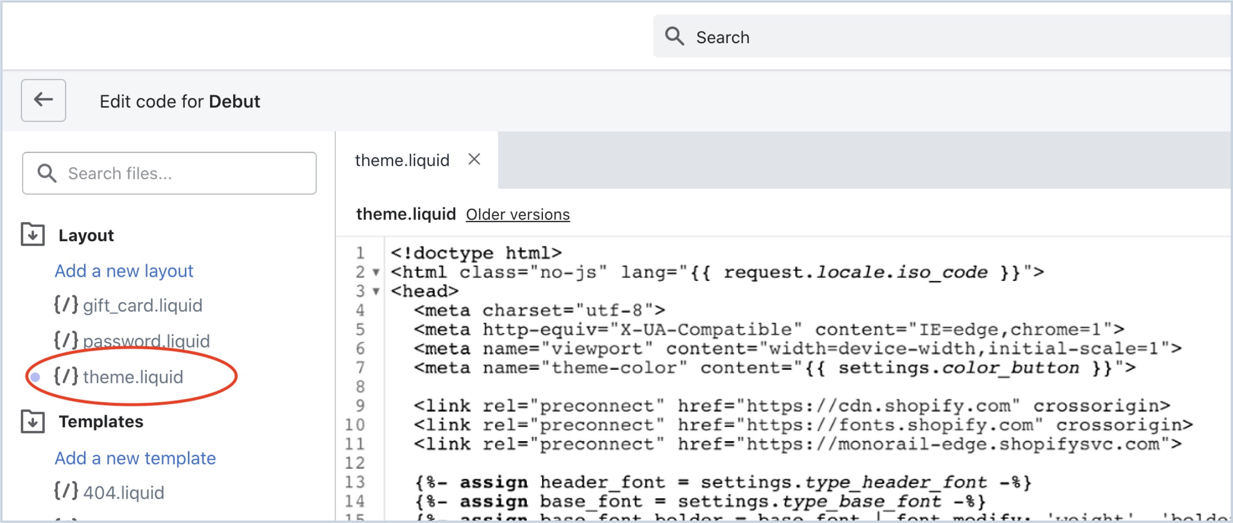Click the theme-color meta line
This screenshot has width=1233, height=523.
(x=774, y=367)
